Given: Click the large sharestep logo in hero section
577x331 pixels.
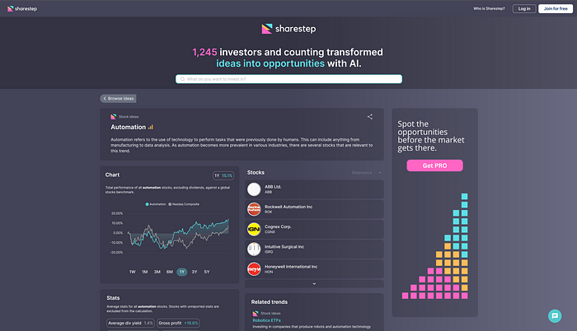Looking at the screenshot, I should (x=288, y=29).
